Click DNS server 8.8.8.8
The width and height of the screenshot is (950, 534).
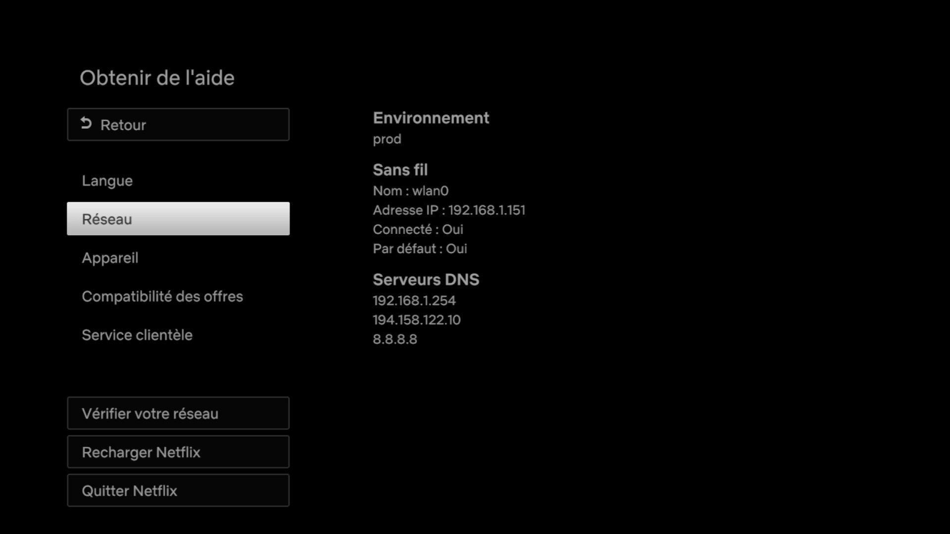(x=395, y=339)
